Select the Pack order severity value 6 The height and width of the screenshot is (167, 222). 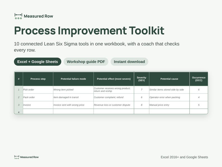click(x=141, y=97)
